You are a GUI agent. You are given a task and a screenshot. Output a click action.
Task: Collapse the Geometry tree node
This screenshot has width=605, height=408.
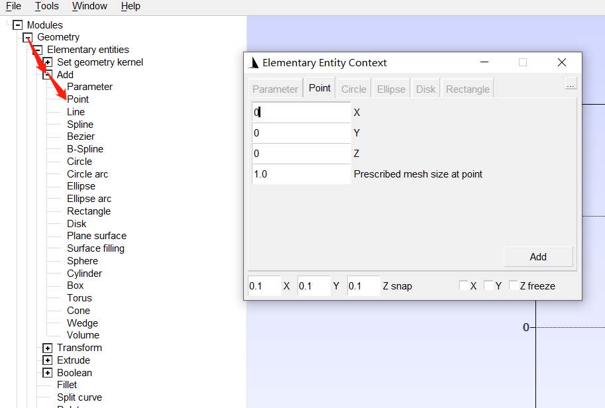tap(27, 38)
